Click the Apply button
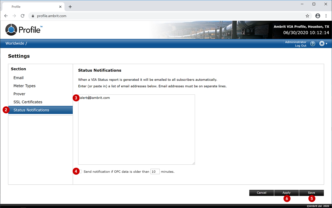The height and width of the screenshot is (208, 332). click(x=286, y=193)
